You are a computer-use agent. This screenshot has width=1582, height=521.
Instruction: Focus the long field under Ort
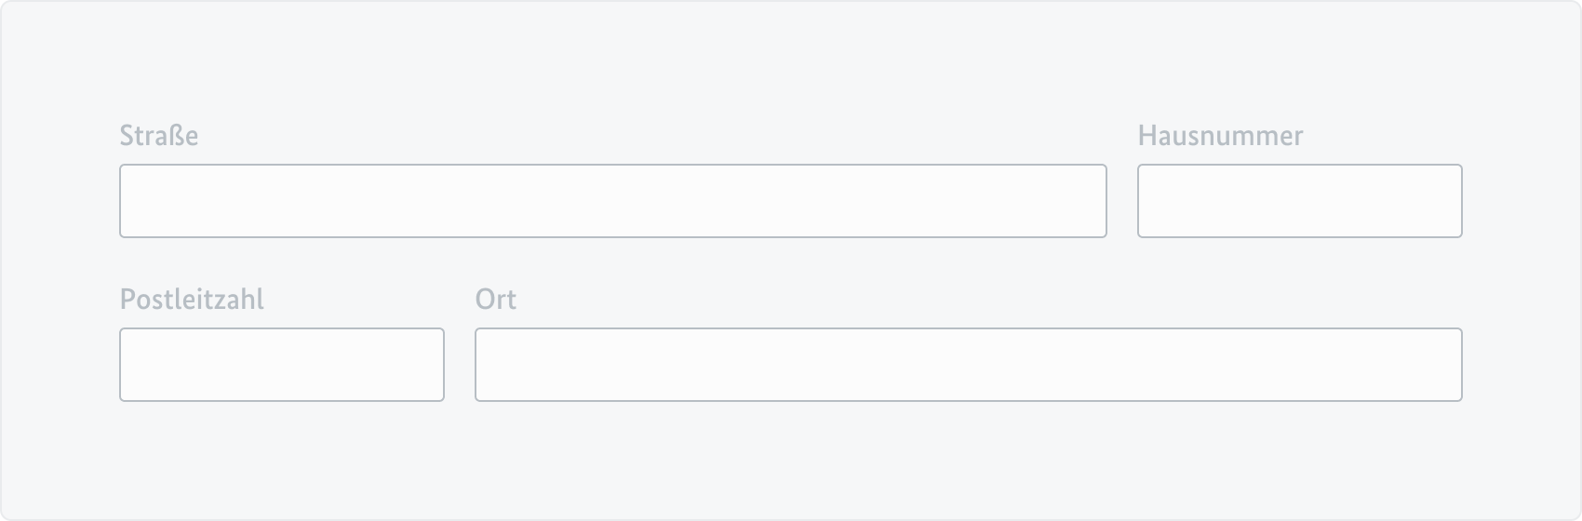click(x=968, y=365)
